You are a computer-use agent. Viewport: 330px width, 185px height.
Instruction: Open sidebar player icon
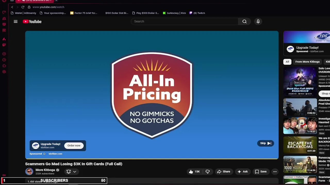[4, 54]
